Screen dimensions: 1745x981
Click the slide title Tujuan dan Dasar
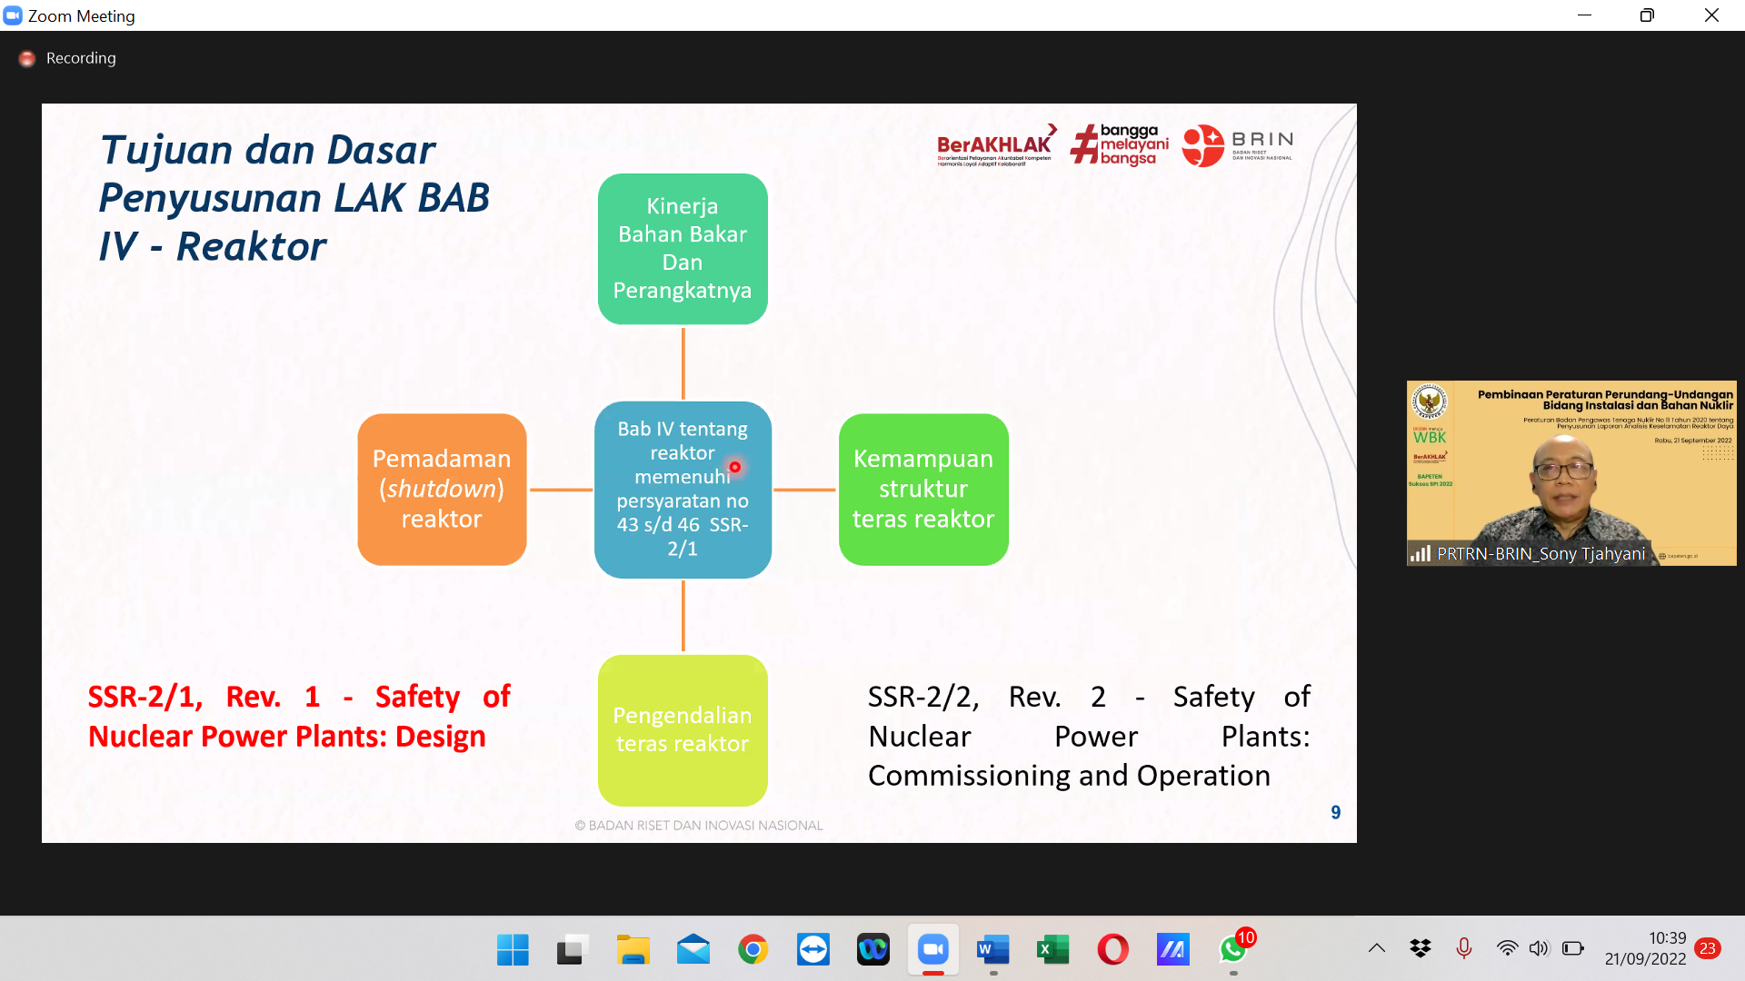[x=294, y=198]
